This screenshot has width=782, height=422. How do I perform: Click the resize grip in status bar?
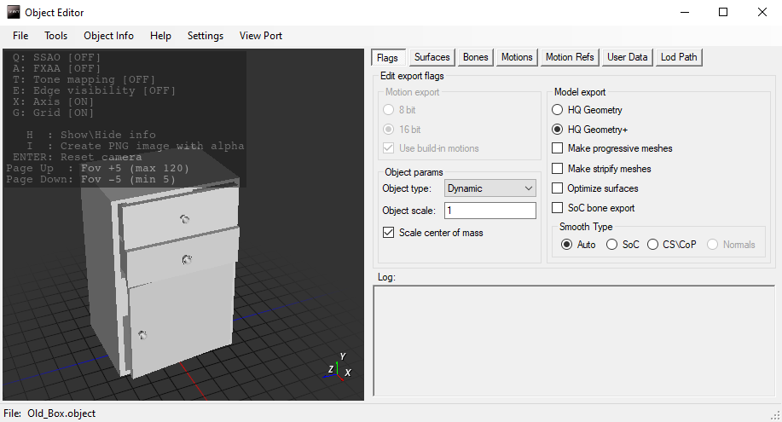(x=775, y=415)
